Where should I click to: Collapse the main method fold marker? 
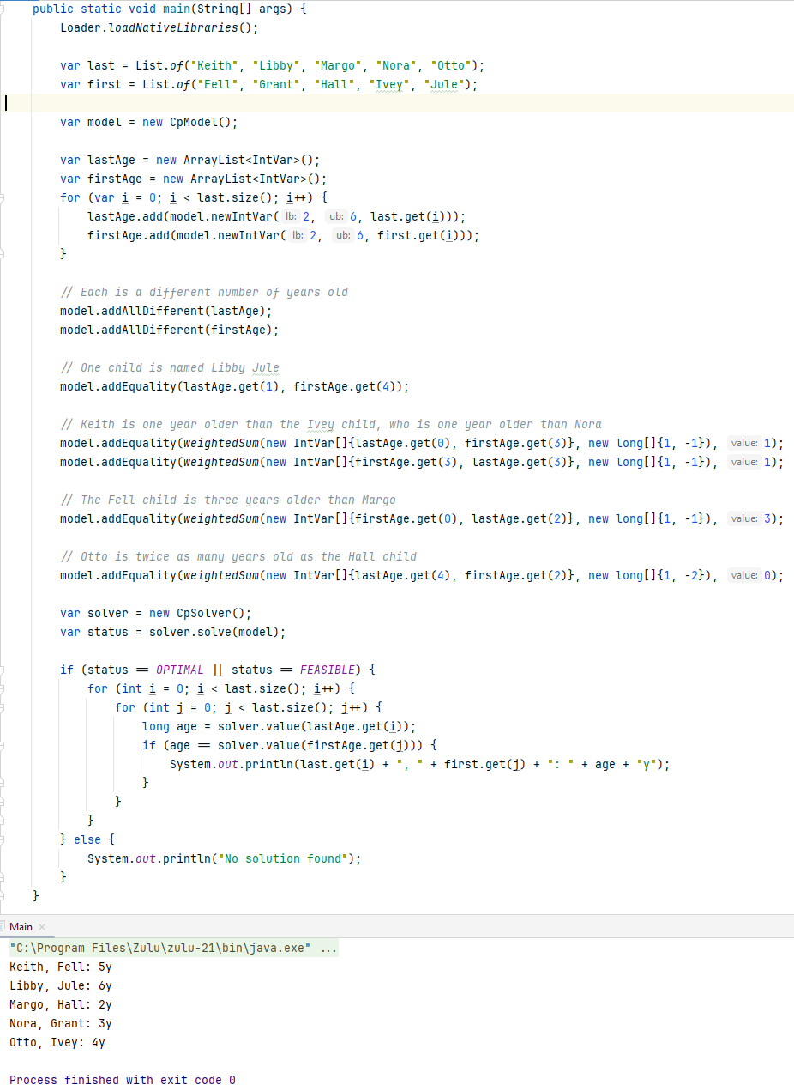point(3,9)
